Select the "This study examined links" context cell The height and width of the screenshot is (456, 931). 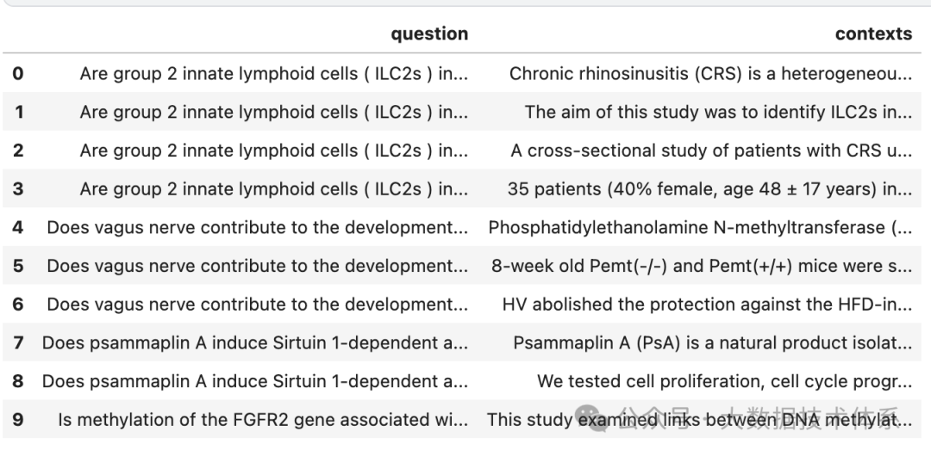click(699, 420)
